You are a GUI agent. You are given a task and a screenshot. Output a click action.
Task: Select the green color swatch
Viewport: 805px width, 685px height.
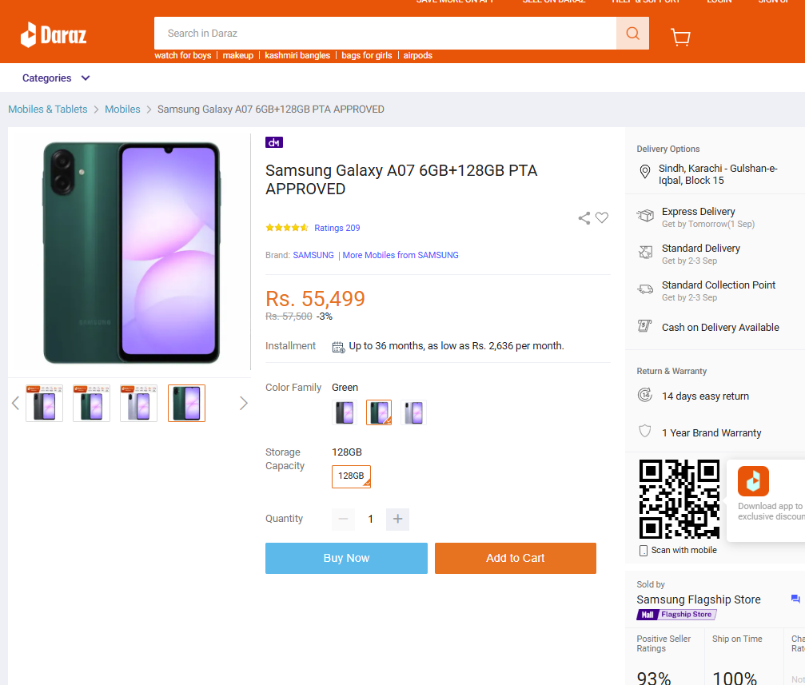coord(379,412)
